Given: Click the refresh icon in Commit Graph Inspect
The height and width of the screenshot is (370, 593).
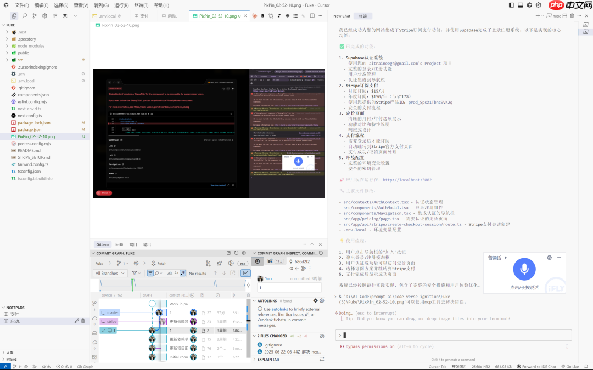Looking at the screenshot, I should point(322,253).
